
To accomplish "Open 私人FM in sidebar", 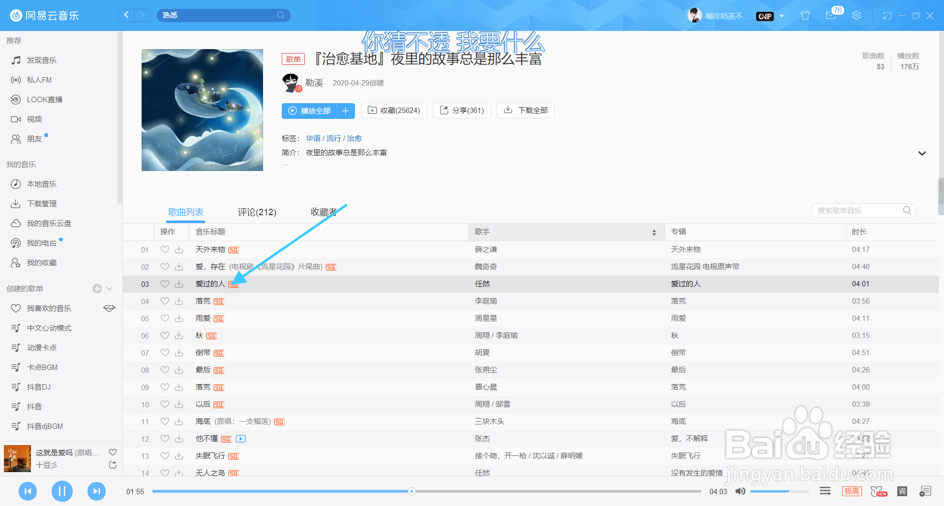I will point(39,80).
